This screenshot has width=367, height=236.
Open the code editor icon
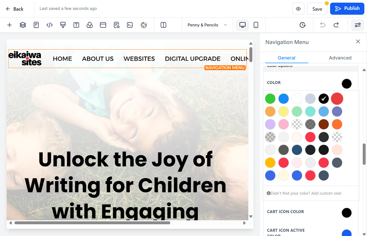click(49, 25)
